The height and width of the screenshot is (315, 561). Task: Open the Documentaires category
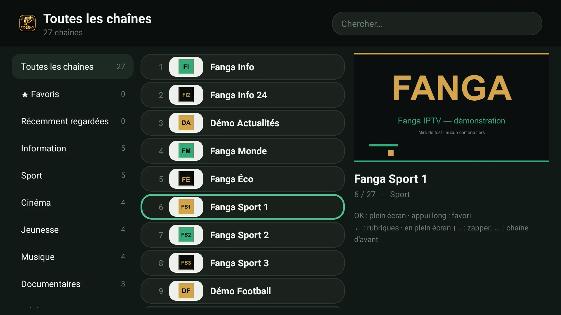(72, 284)
